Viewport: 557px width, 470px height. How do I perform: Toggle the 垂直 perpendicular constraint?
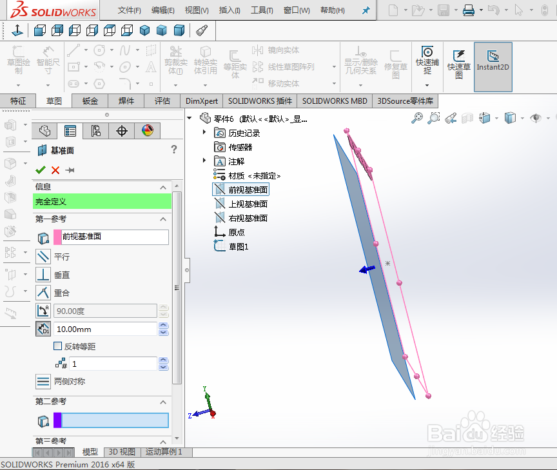point(43,275)
